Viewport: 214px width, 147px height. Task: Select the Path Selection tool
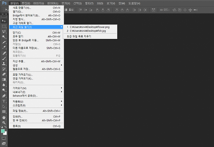[4, 106]
